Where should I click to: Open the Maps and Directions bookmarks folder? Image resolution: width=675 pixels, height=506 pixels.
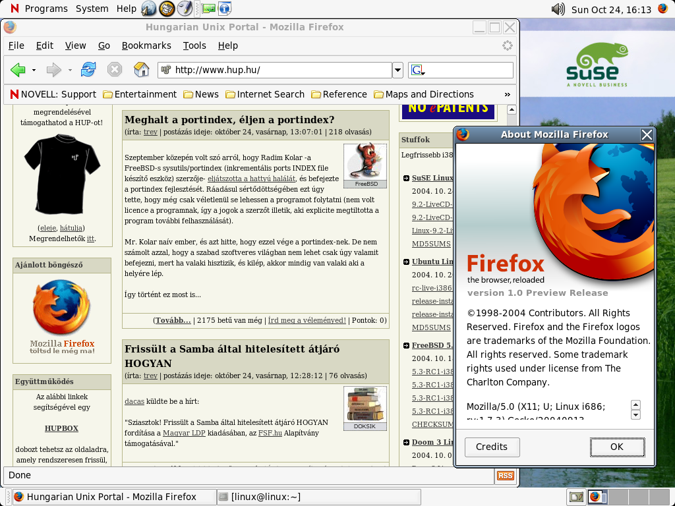point(424,94)
